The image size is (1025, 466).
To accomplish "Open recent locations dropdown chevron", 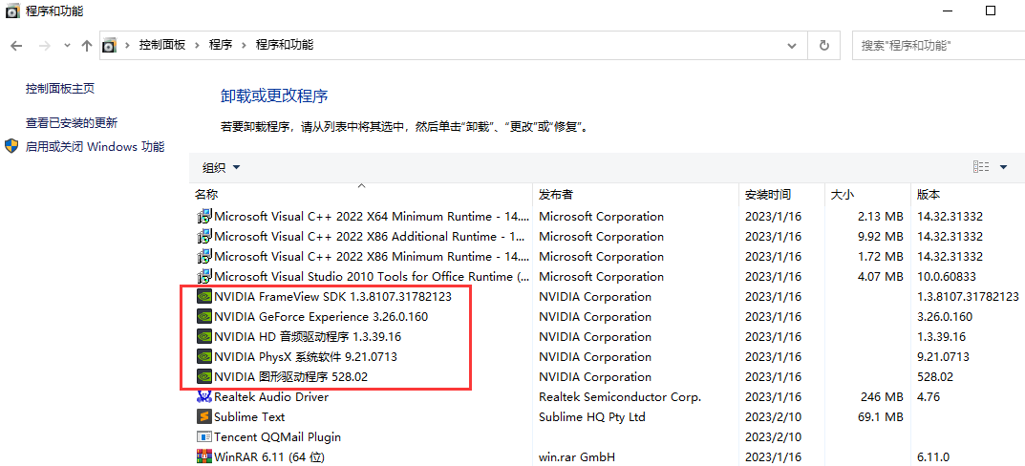I will (67, 46).
